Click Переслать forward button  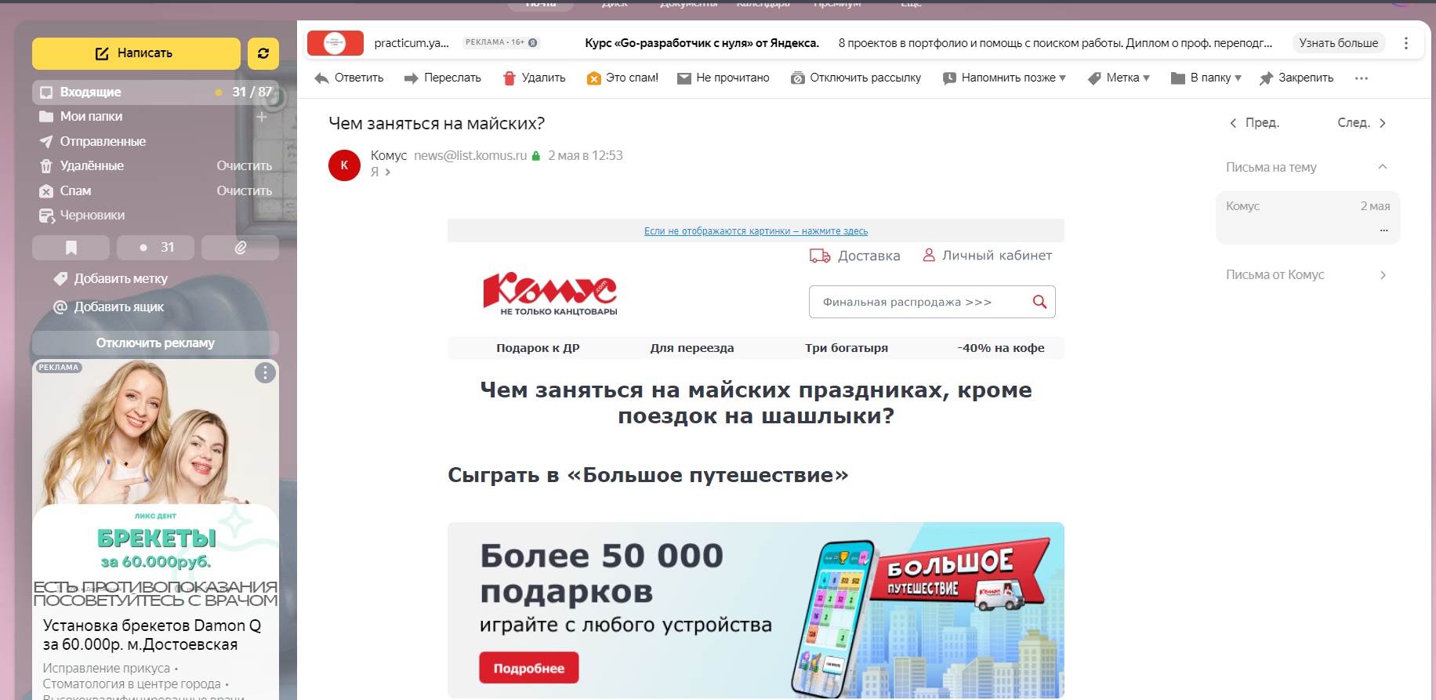pos(443,78)
